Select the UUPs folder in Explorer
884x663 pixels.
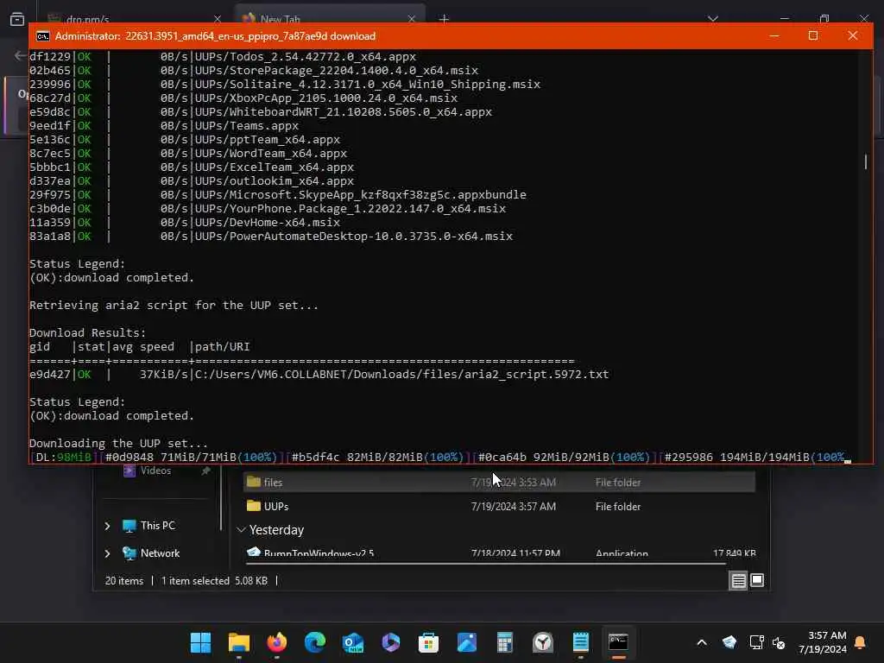(x=499, y=506)
